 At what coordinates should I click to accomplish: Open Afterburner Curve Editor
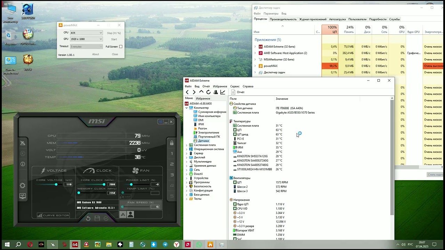[53, 215]
